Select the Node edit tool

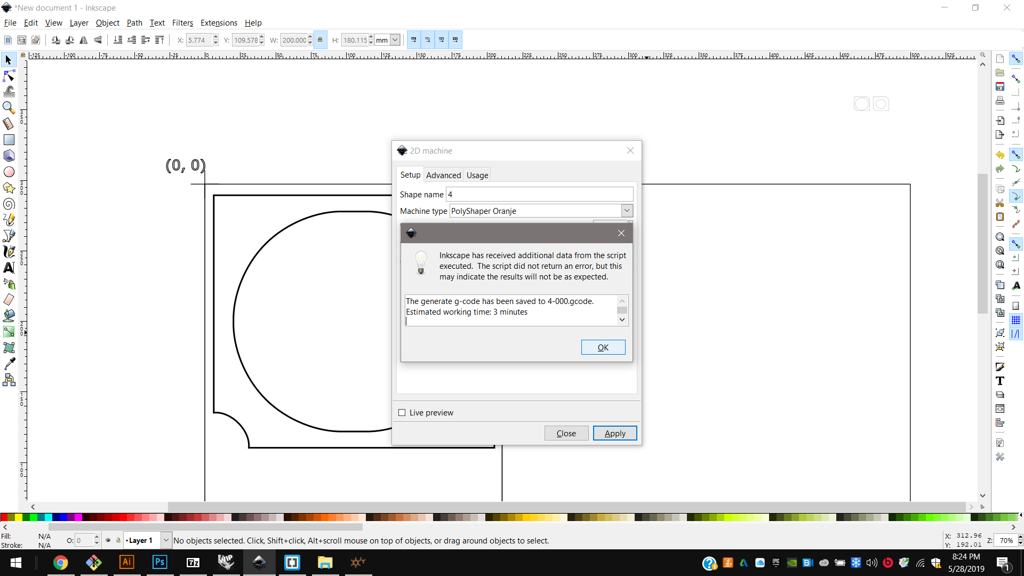[9, 76]
